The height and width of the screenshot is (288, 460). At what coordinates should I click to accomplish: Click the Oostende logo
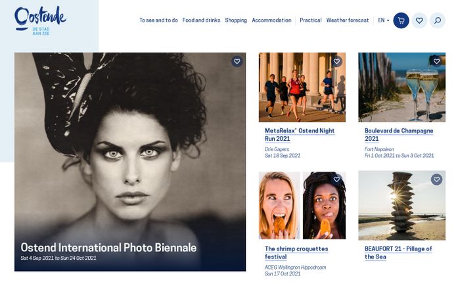click(x=40, y=19)
